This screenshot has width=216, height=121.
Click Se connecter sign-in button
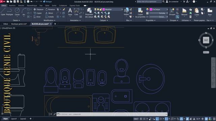172,2
